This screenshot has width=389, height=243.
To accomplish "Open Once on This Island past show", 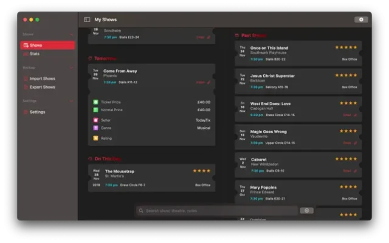I will point(298,53).
